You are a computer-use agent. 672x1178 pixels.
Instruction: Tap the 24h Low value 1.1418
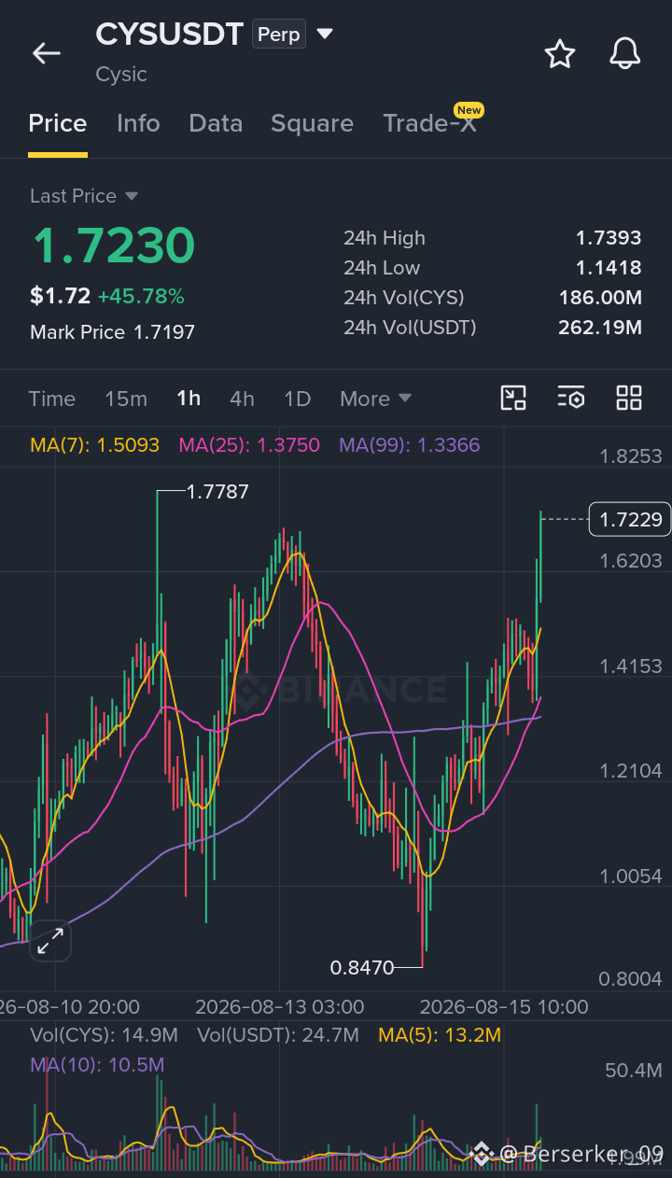[609, 268]
